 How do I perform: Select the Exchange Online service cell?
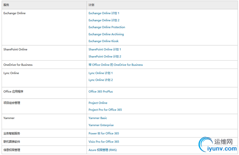tap(44, 27)
